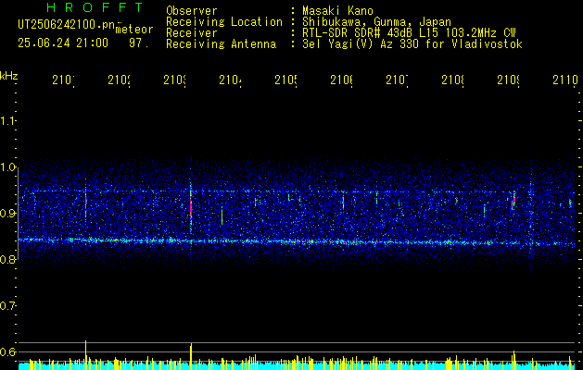
Task: Click the Receiving Antenna label
Action: pos(221,44)
